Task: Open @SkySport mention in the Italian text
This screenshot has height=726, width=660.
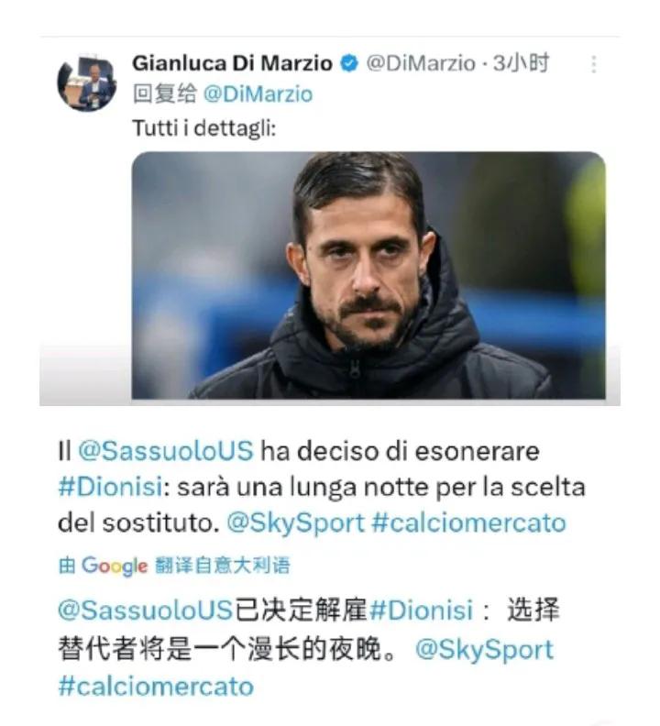Action: pos(295,523)
